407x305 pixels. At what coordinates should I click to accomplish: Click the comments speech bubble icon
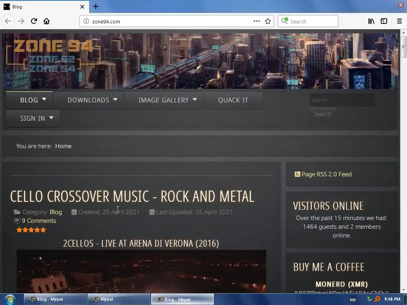[x=17, y=221]
